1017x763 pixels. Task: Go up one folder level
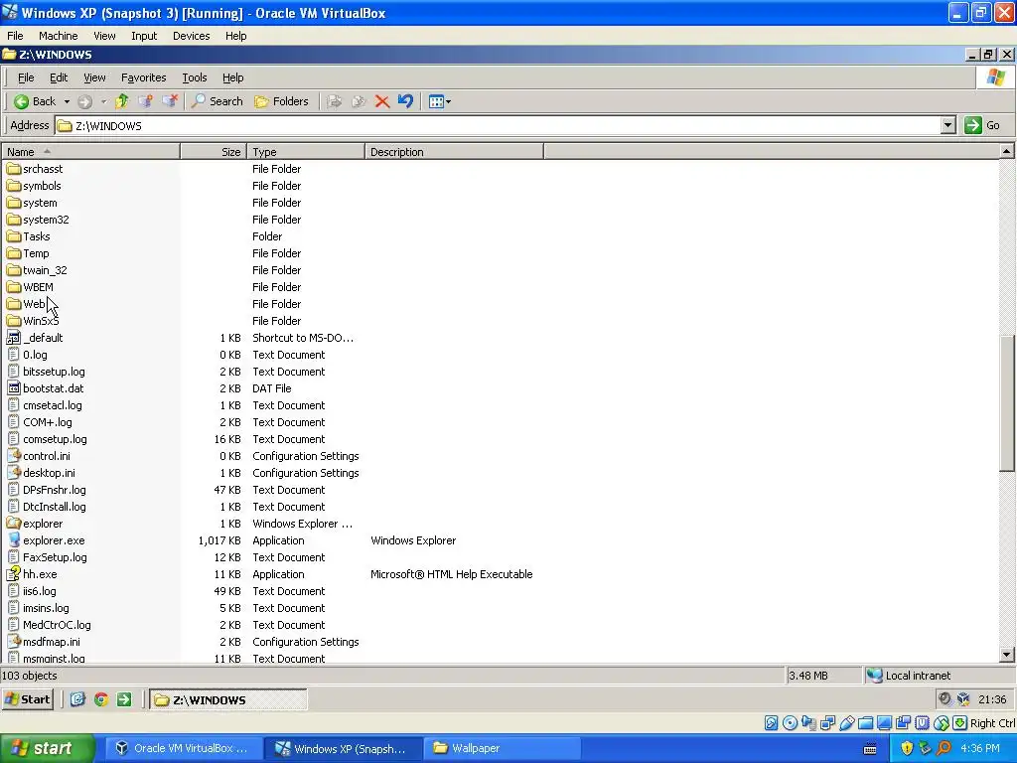121,101
